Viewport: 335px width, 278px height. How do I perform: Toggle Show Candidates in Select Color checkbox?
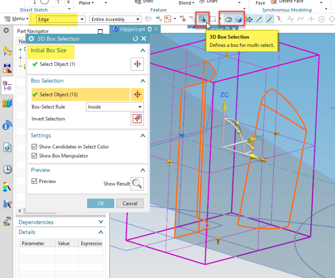tap(34, 147)
